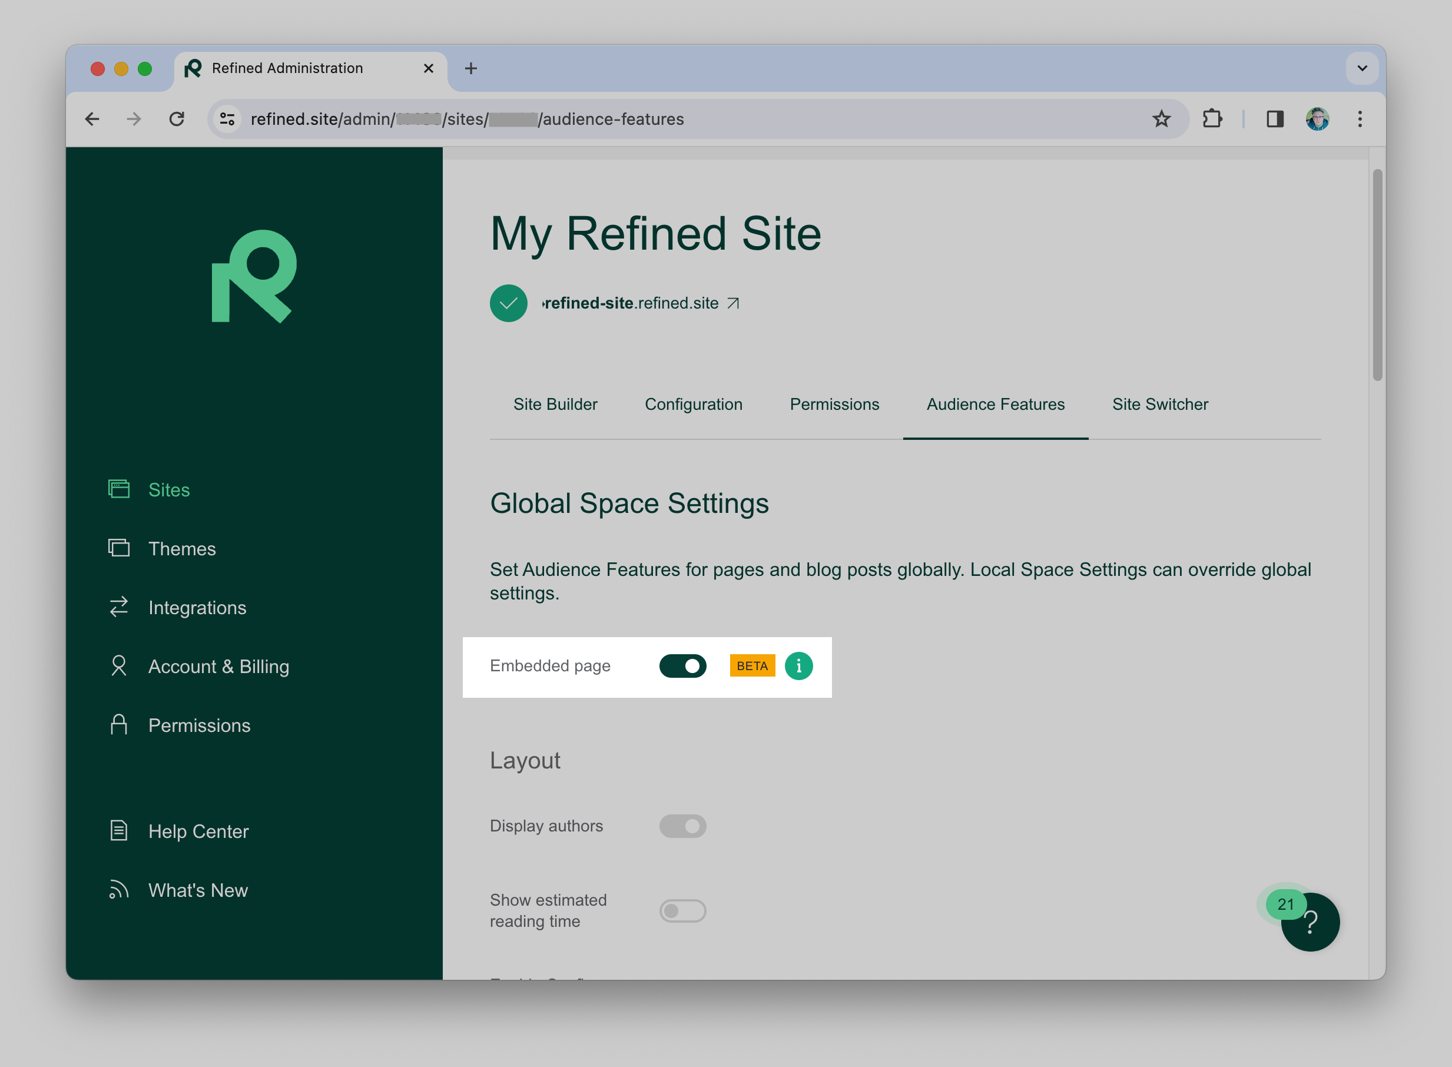Bookmark this page with star icon

[1161, 119]
